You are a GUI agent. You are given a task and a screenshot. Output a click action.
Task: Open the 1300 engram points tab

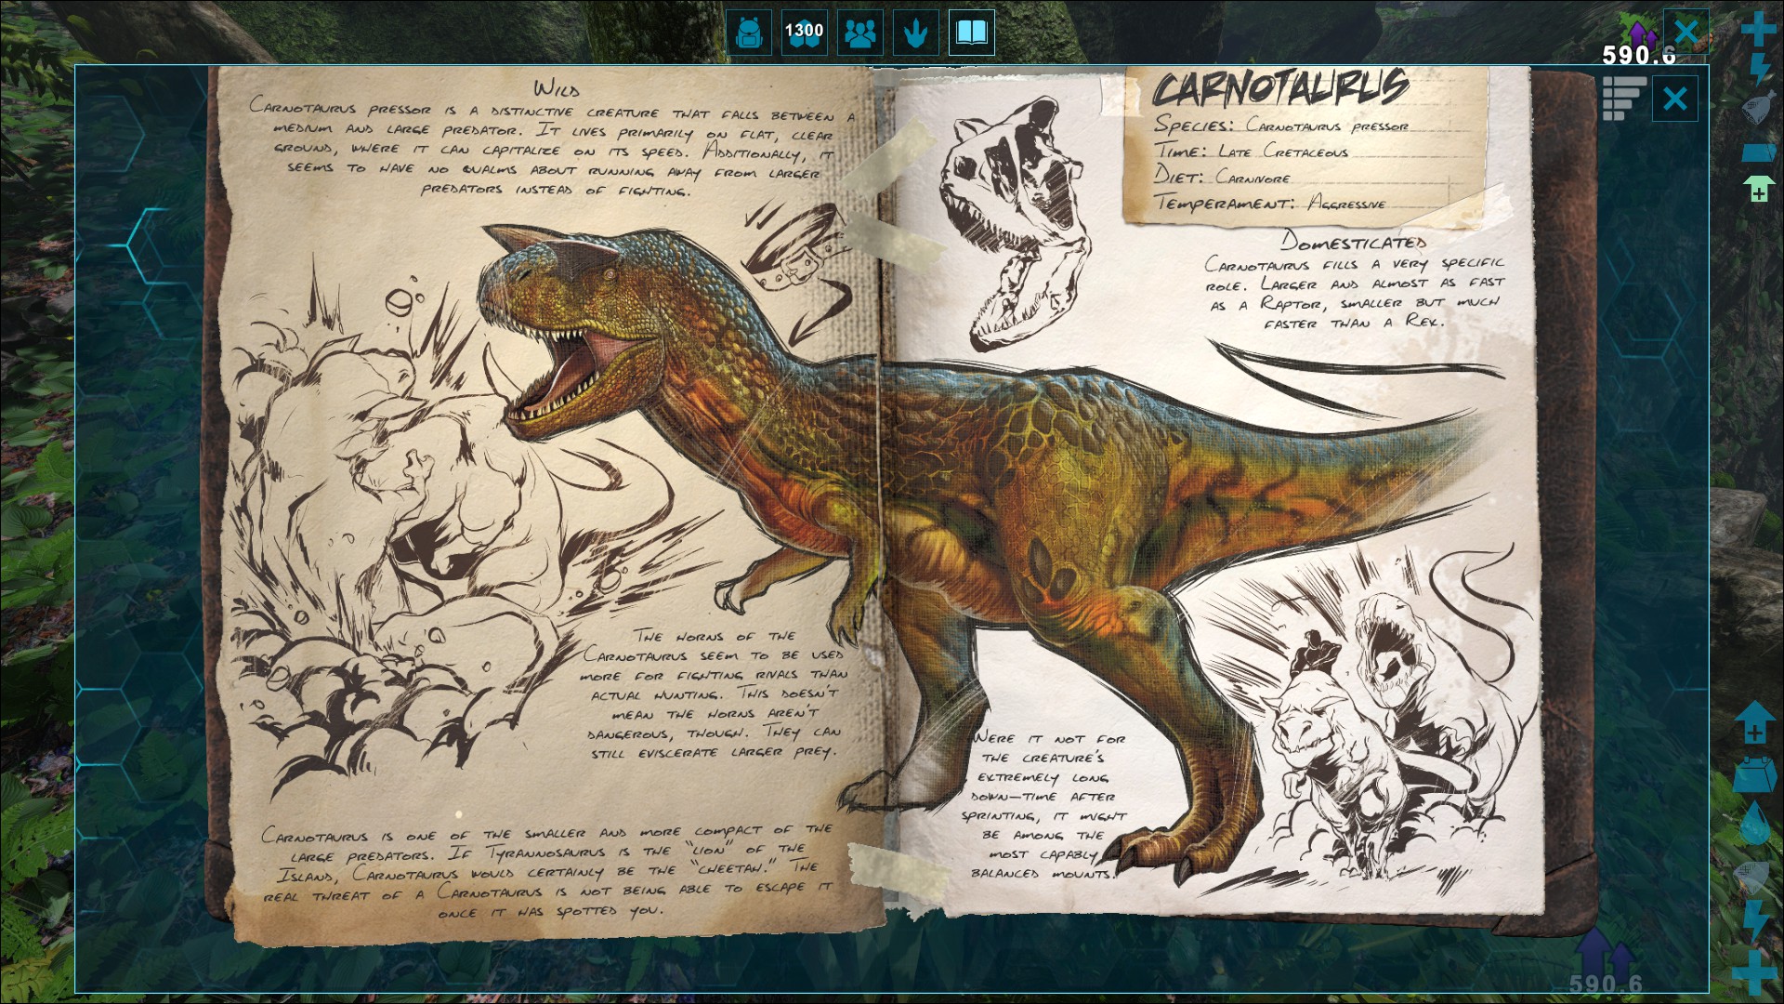tap(804, 33)
